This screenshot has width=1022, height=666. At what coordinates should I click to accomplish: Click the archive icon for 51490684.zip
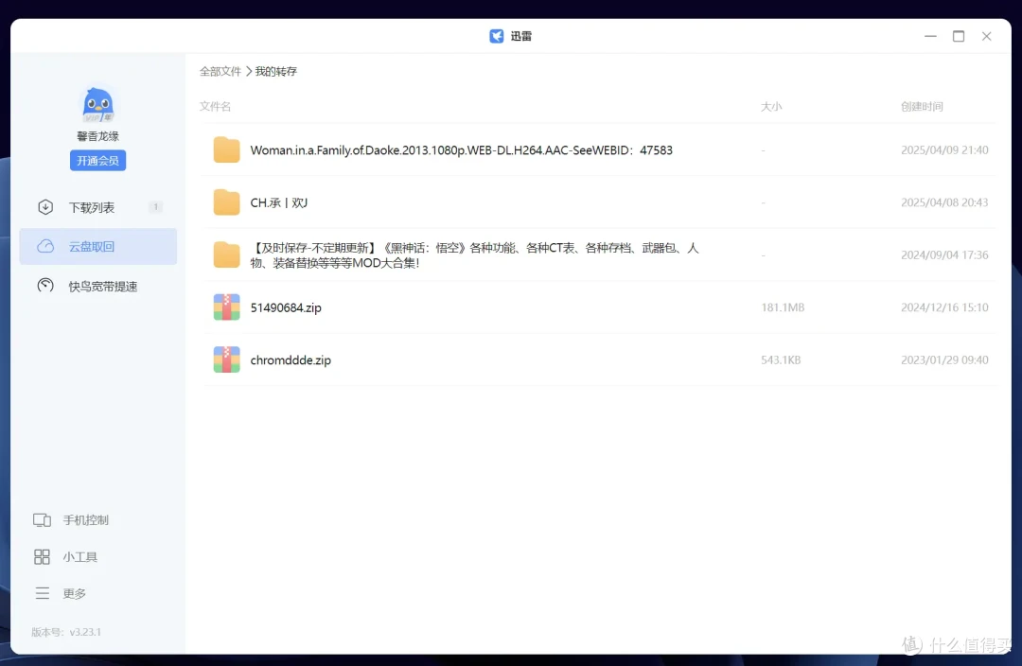[227, 307]
